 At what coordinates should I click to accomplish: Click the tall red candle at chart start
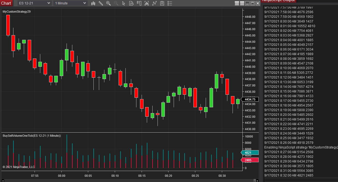8,25
